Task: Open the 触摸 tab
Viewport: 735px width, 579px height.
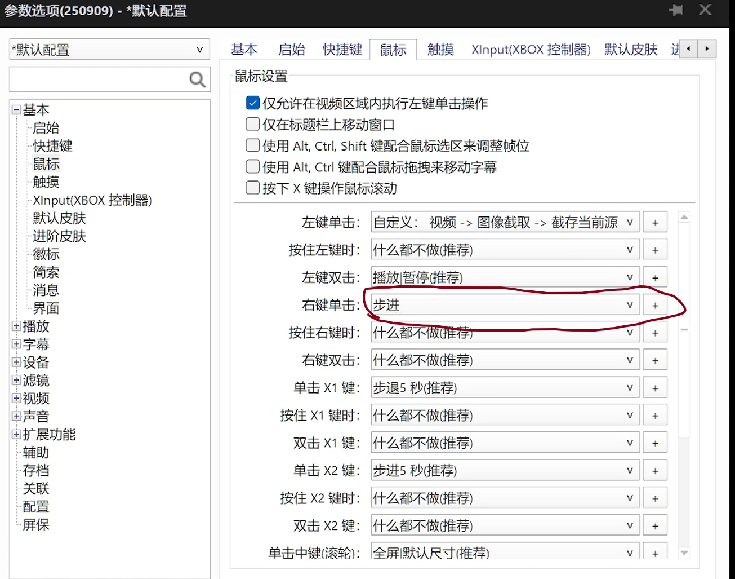Action: (440, 50)
